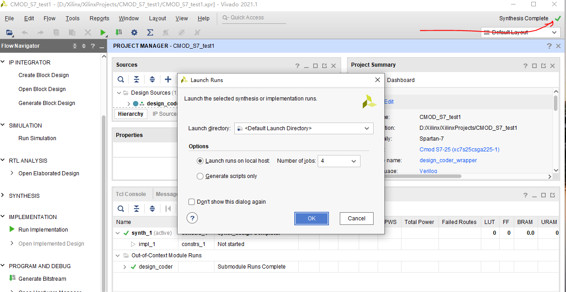This screenshot has height=292, width=566.
Task: Maximize the Project Summary panel
Action: click(x=534, y=65)
